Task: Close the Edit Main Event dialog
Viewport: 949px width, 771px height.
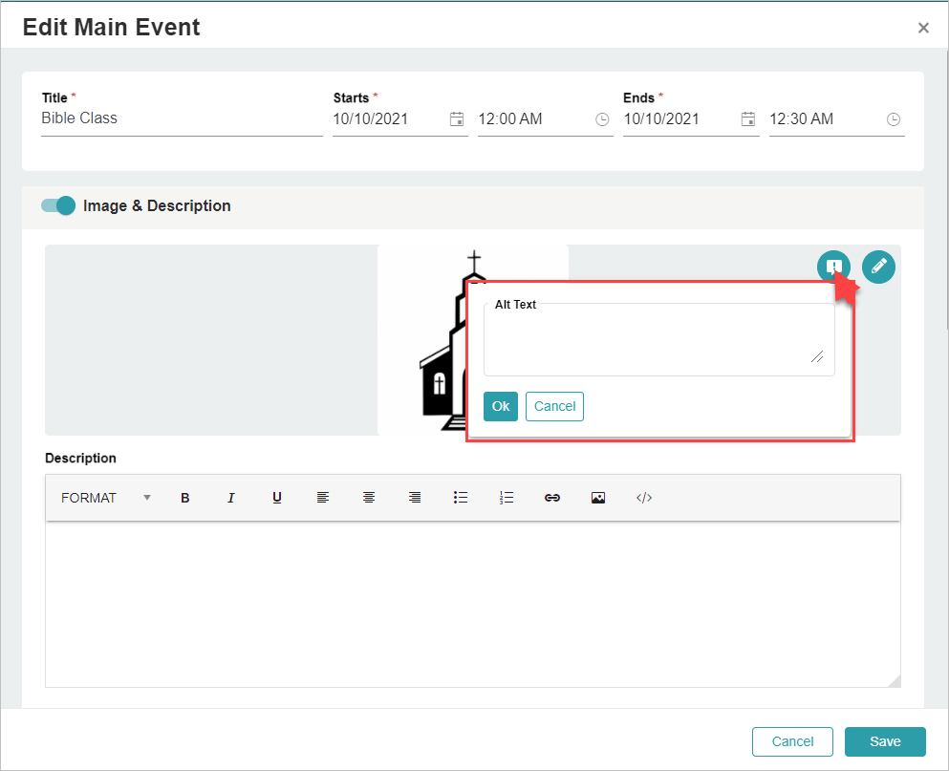Action: click(923, 28)
